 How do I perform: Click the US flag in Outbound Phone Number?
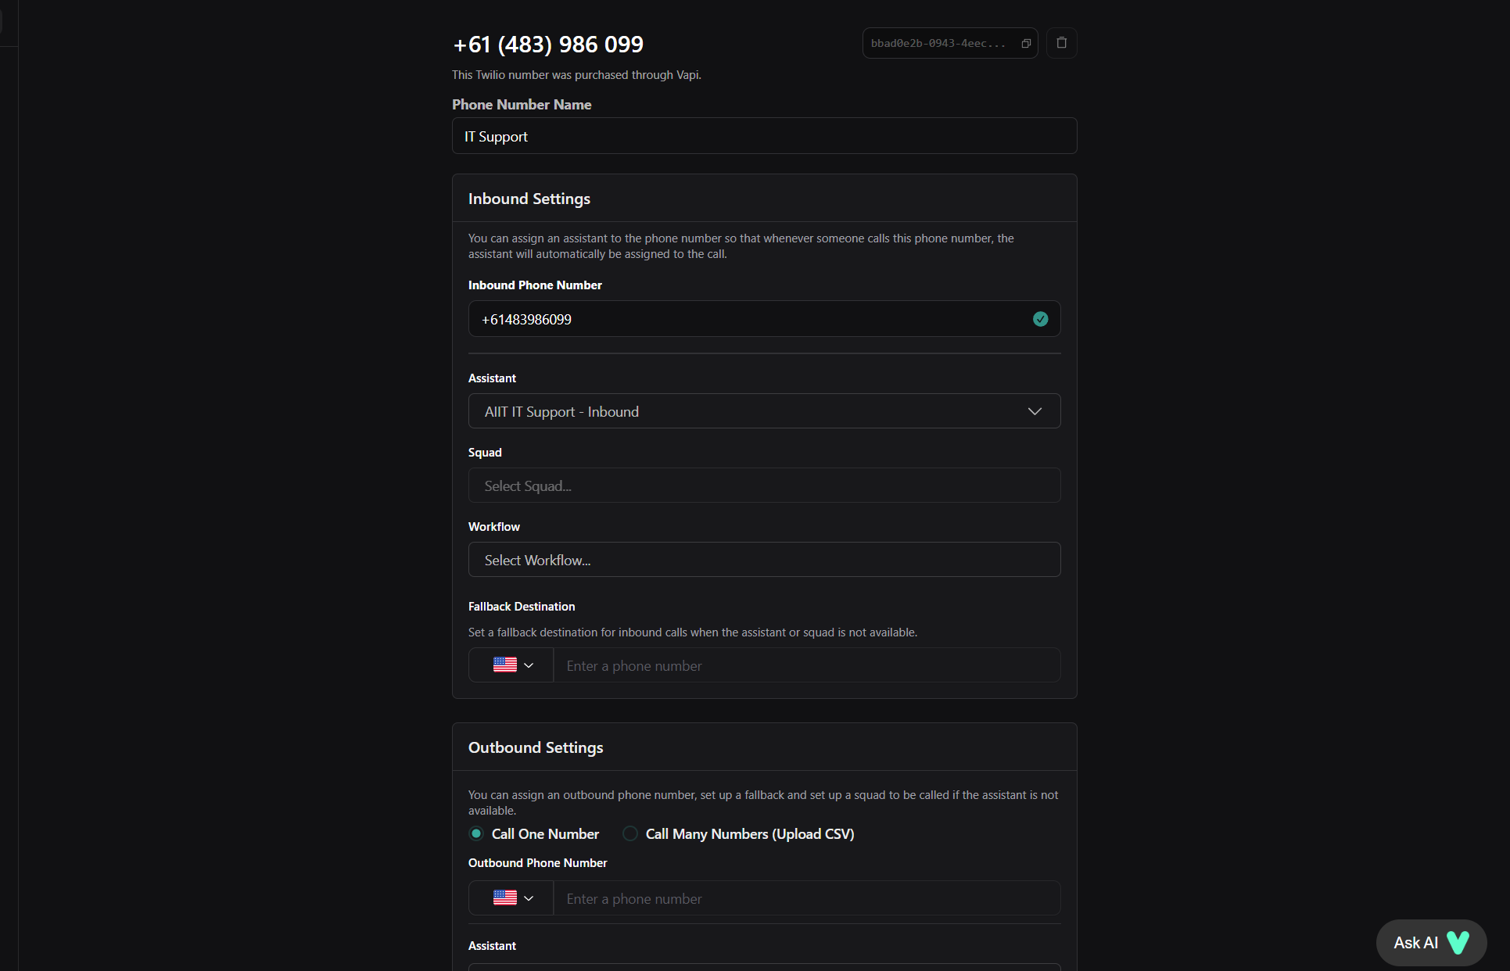[505, 898]
